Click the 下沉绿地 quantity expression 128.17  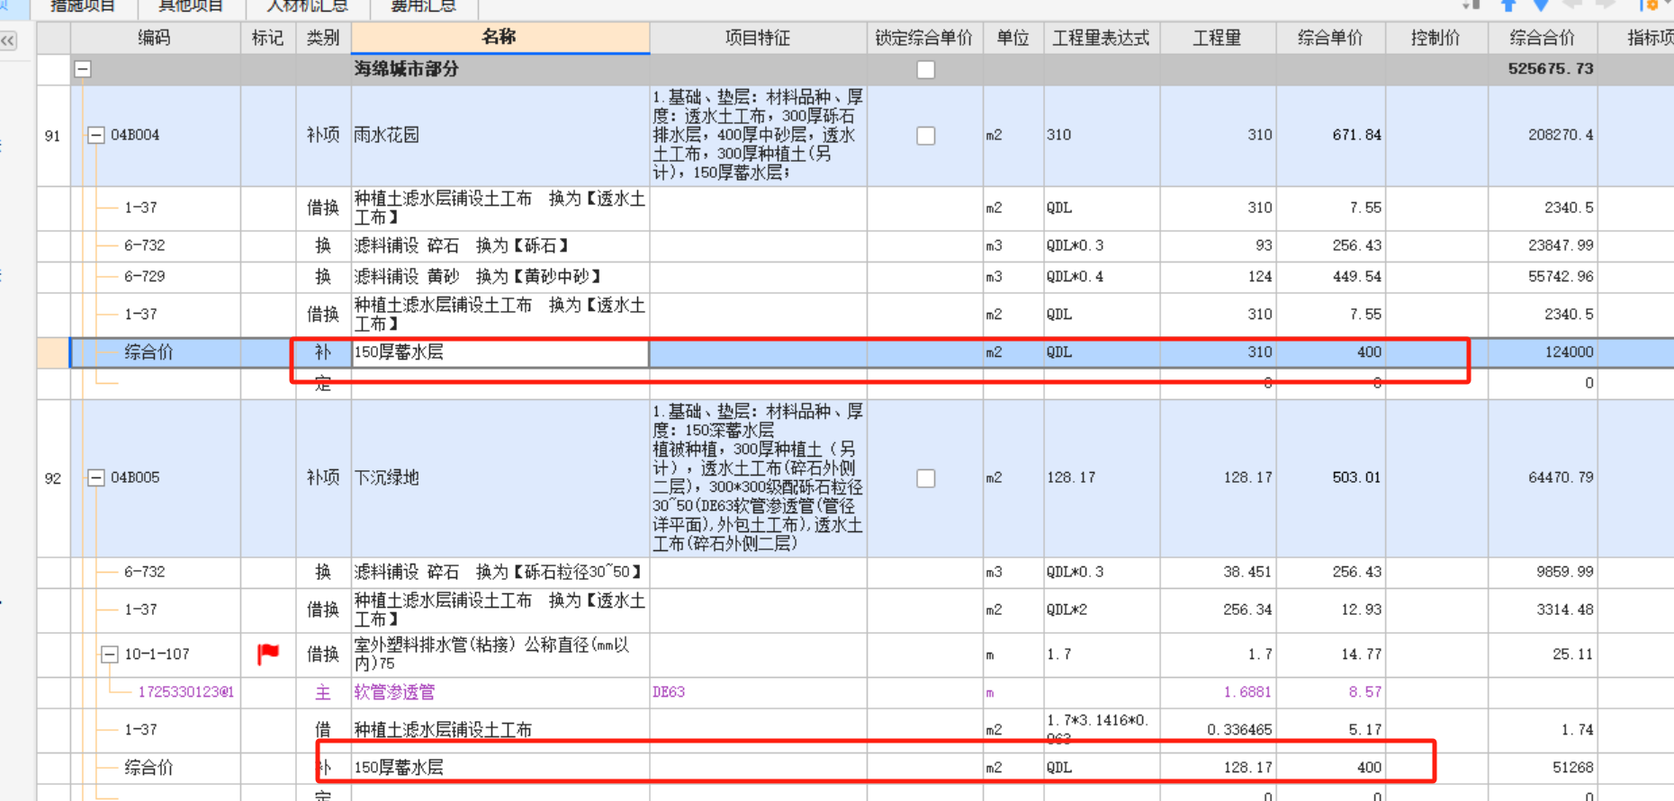[x=1071, y=478]
